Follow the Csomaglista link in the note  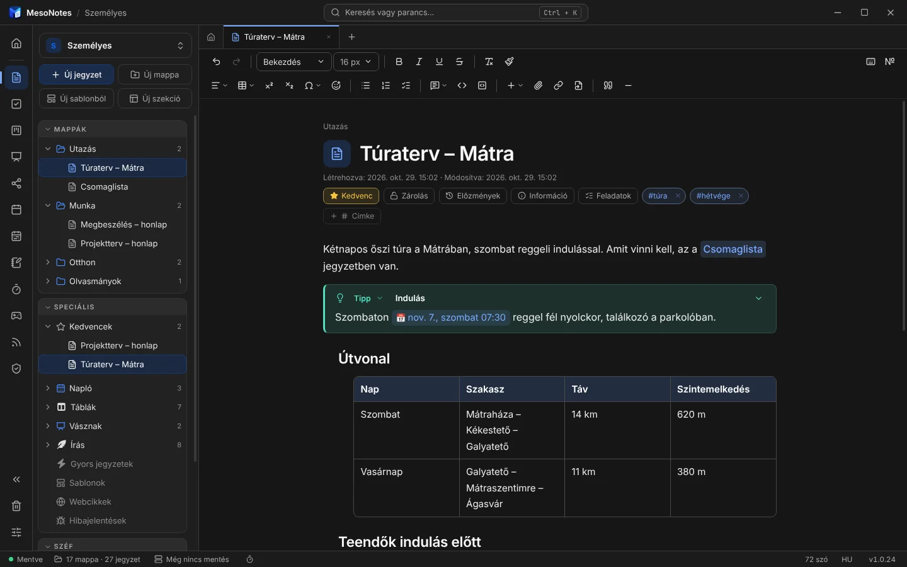tap(733, 249)
